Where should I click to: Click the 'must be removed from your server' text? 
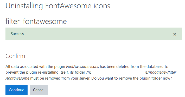(60, 78)
